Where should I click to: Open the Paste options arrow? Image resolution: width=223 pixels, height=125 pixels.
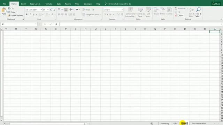(4, 16)
